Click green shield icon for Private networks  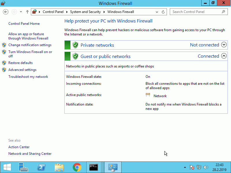coord(75,45)
